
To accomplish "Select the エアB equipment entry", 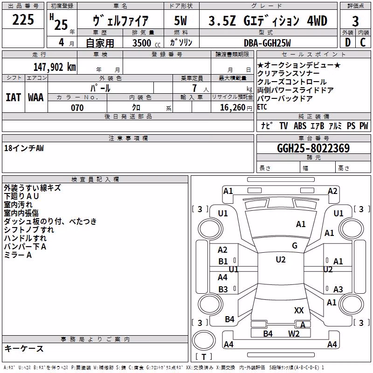I will pyautogui.click(x=318, y=125).
